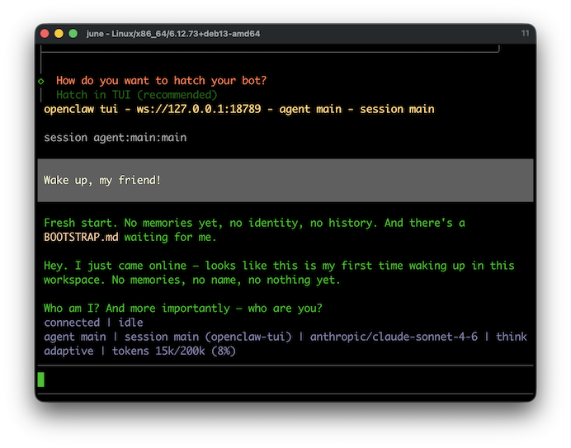Click the anthropic/claude-sonnet-4-6 model label
The image size is (571, 448).
[396, 337]
